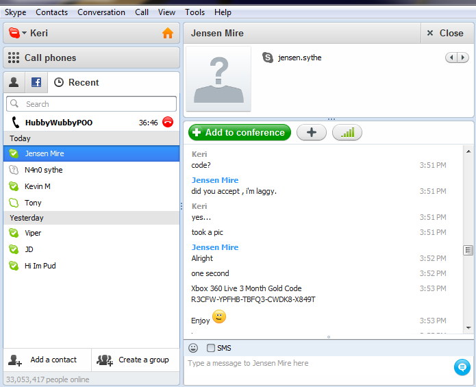This screenshot has height=387, width=476.
Task: Switch to the Contacts person tab
Action: coord(14,82)
